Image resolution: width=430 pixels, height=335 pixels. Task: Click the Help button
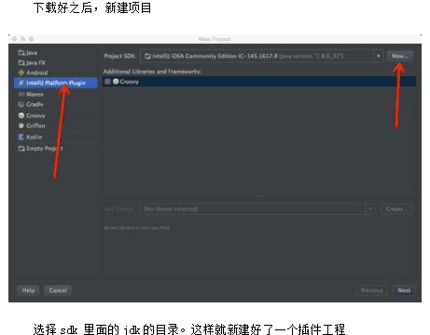pos(28,290)
